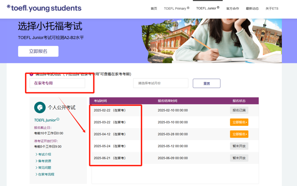Click deadline 2025-05-12 00:00:00
297x186 pixels.
[173, 146]
